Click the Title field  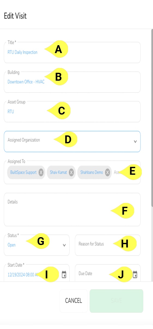(x=72, y=52)
